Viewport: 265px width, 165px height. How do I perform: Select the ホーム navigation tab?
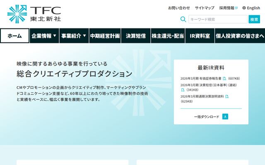pyautogui.click(x=15, y=36)
